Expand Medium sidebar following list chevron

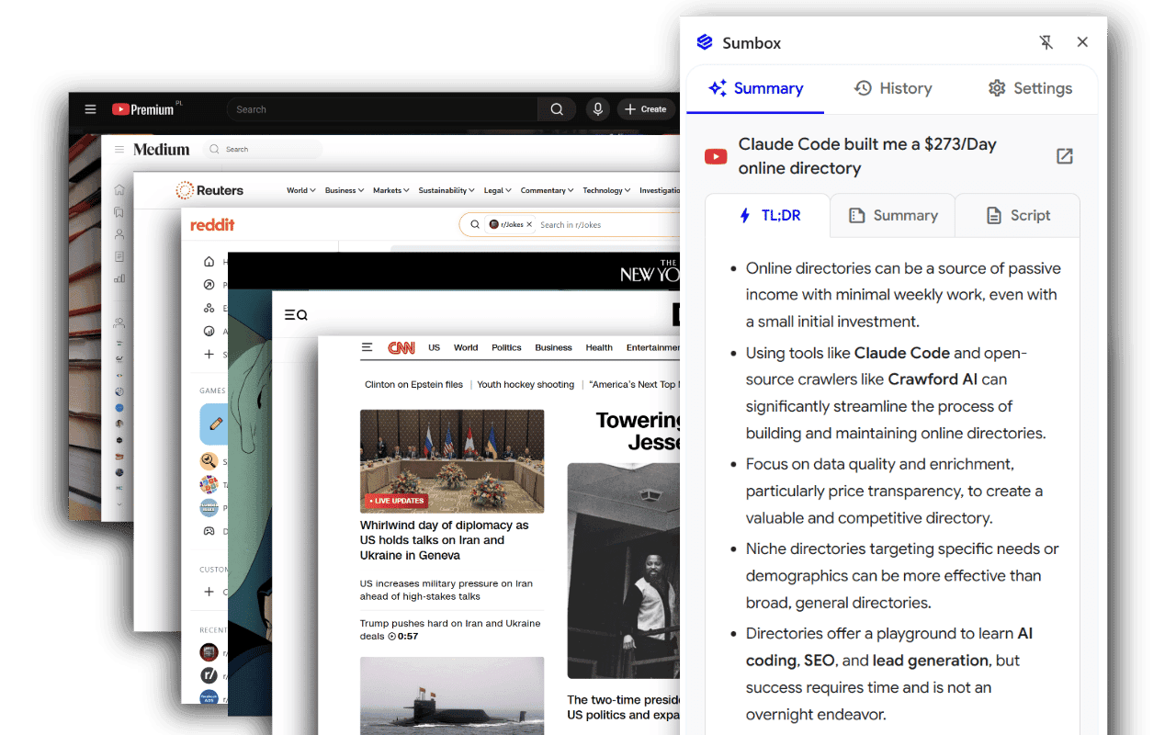(x=119, y=504)
